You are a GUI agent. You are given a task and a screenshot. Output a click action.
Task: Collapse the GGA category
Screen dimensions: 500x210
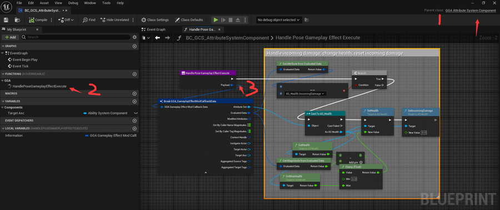click(3, 81)
